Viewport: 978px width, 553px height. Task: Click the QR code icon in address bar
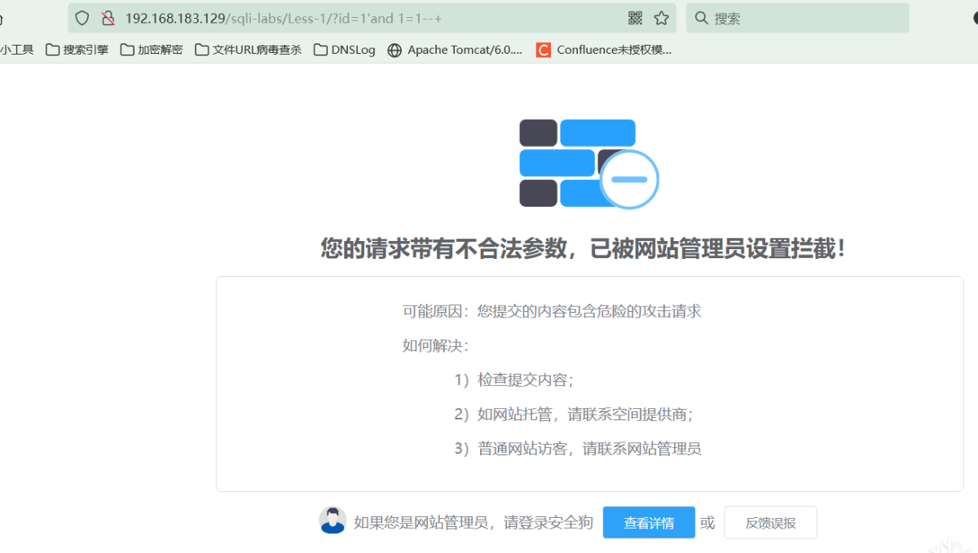coord(636,18)
